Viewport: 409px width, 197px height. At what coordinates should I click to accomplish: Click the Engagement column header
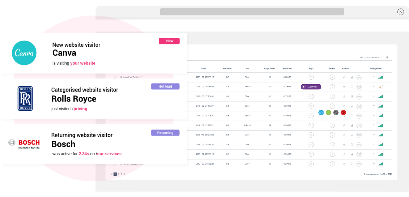pyautogui.click(x=376, y=68)
